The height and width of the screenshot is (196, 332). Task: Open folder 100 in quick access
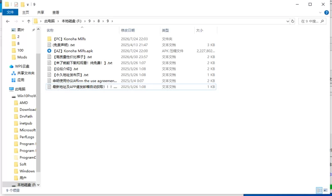tap(20, 50)
